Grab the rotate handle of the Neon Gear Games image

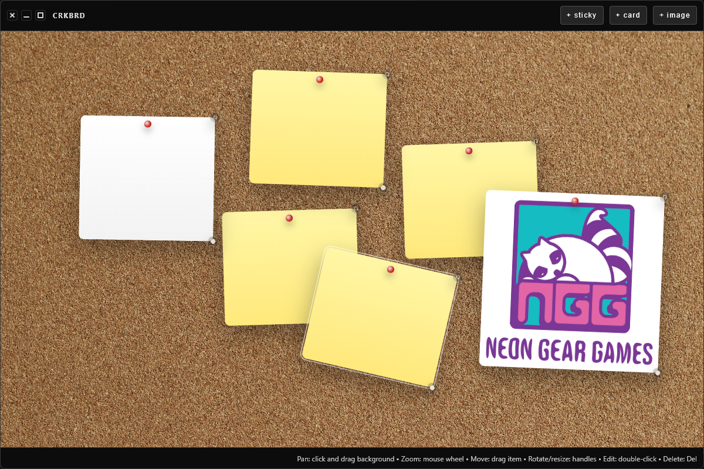(665, 198)
